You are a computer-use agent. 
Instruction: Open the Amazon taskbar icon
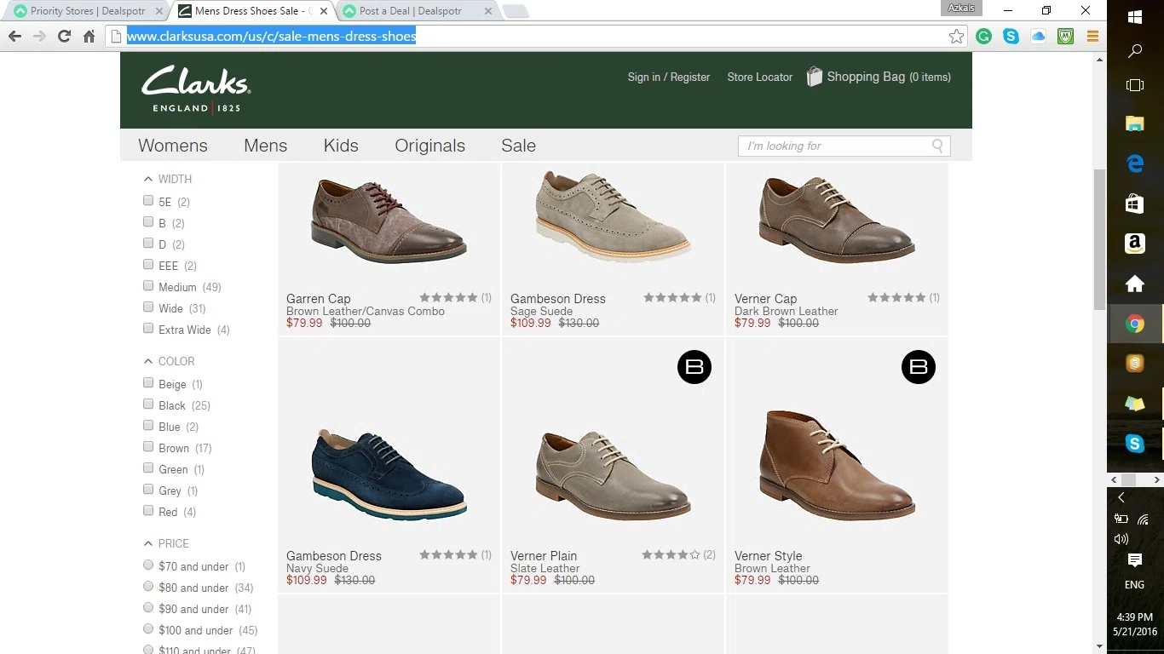click(x=1134, y=244)
